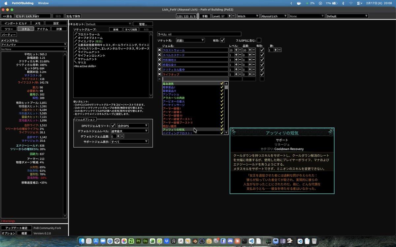Remove the ライフタップ gem with its X
Screen dimensions: 396x247
point(159,74)
